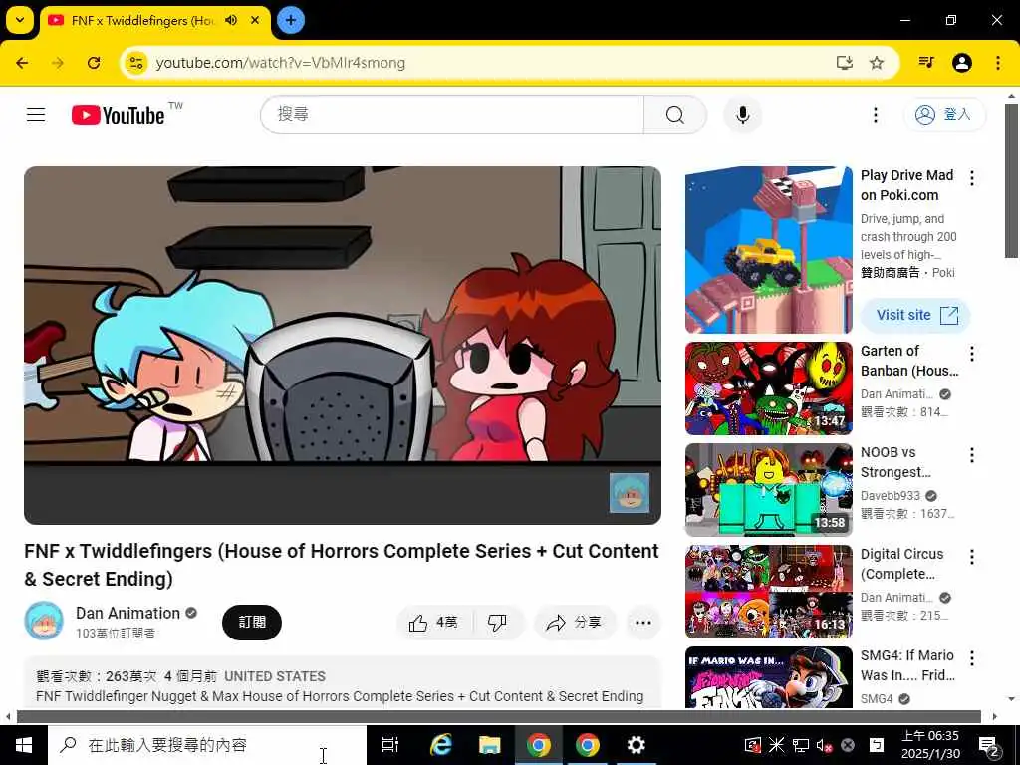Install app icon in address bar

pyautogui.click(x=845, y=63)
